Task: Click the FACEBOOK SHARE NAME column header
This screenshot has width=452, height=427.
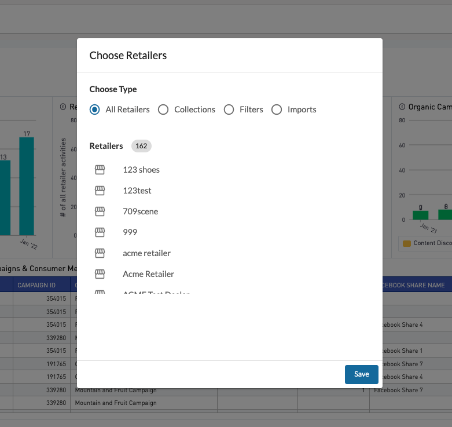Action: click(412, 285)
